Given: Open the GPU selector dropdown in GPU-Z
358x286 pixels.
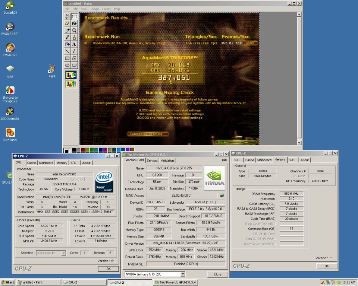Looking at the screenshot, I should click(183, 274).
